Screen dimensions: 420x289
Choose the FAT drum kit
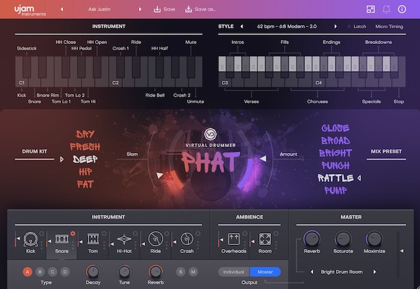[85, 184]
